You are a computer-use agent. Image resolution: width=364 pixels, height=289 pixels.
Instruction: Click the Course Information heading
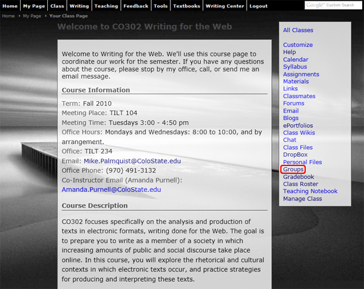(x=96, y=90)
